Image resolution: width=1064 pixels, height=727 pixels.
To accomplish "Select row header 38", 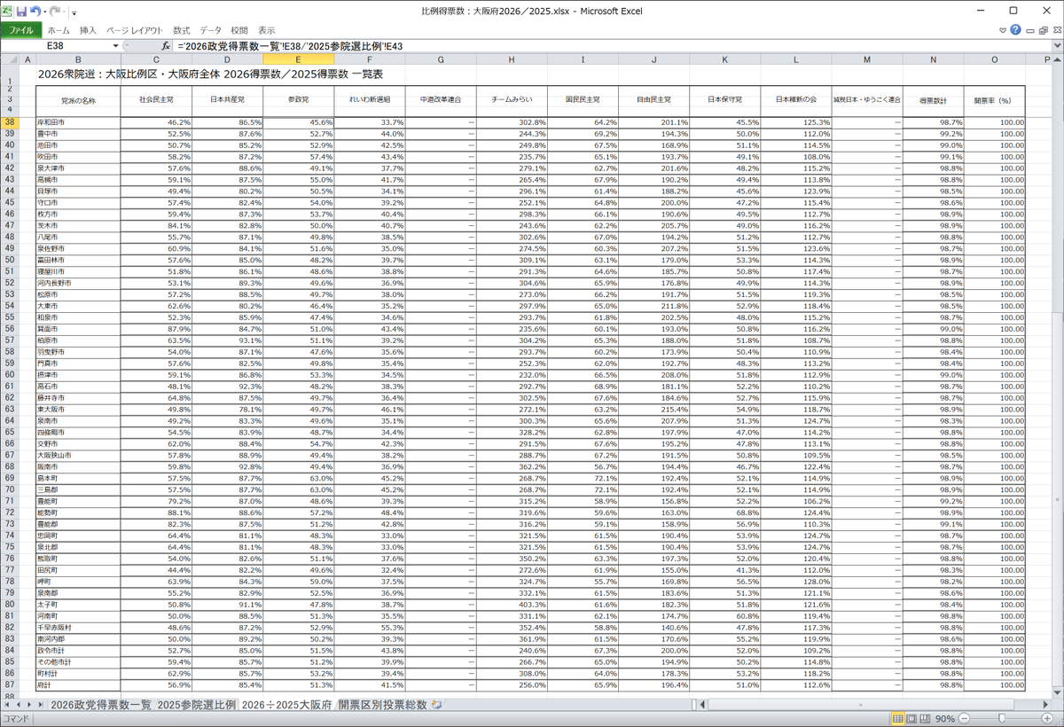I will pyautogui.click(x=10, y=121).
